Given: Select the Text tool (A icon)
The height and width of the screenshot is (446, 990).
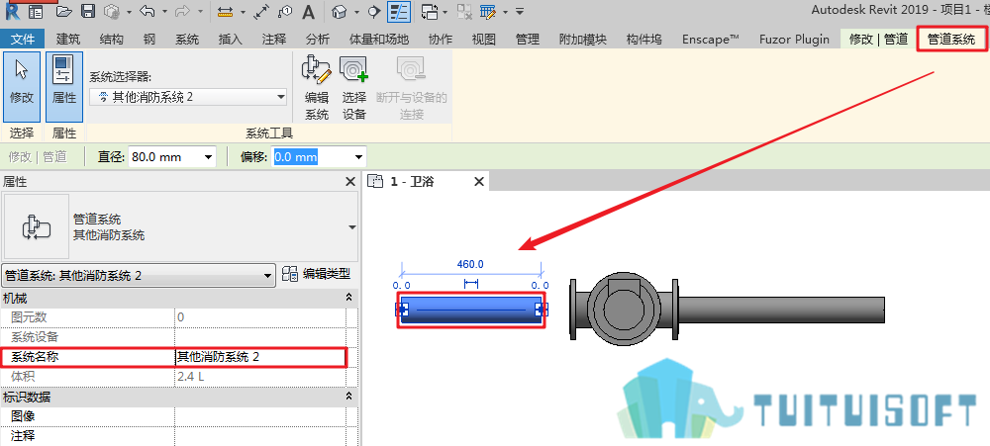Looking at the screenshot, I should [x=308, y=11].
